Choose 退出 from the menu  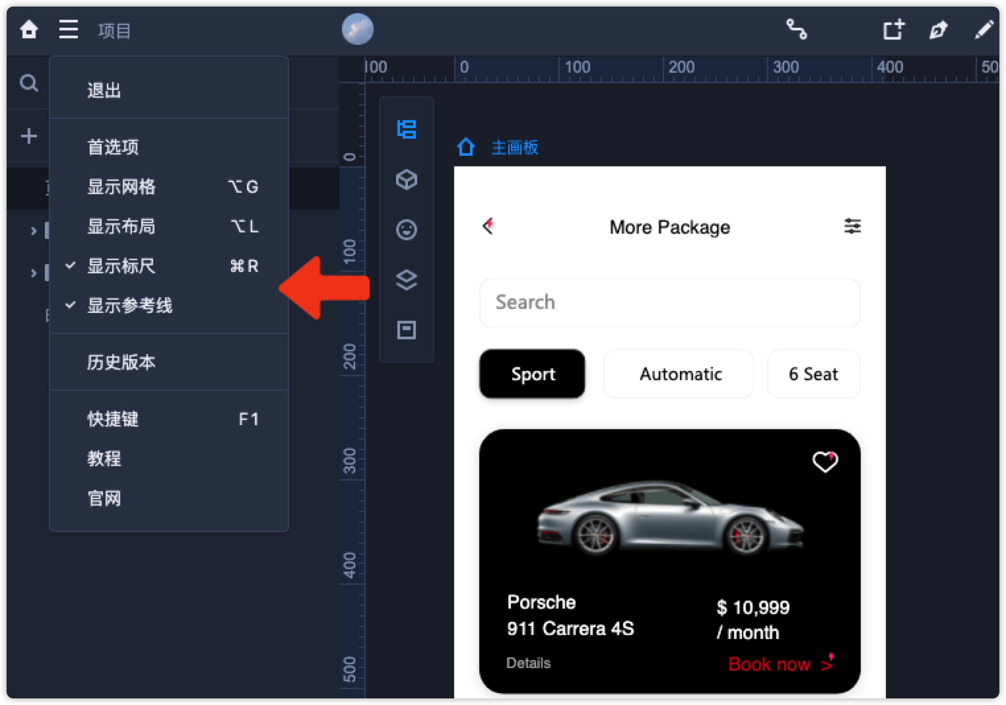[x=169, y=90]
